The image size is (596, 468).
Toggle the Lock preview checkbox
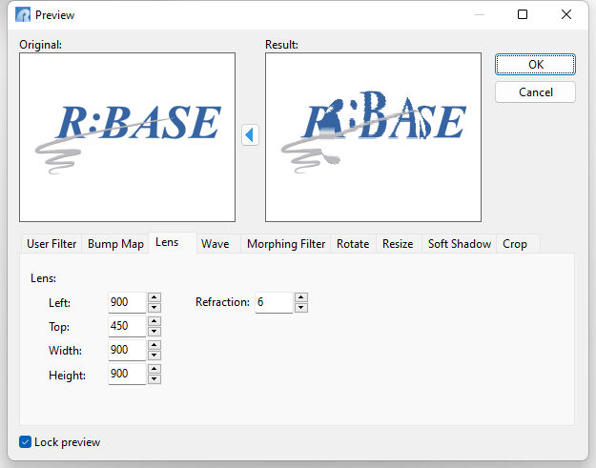pyautogui.click(x=25, y=442)
